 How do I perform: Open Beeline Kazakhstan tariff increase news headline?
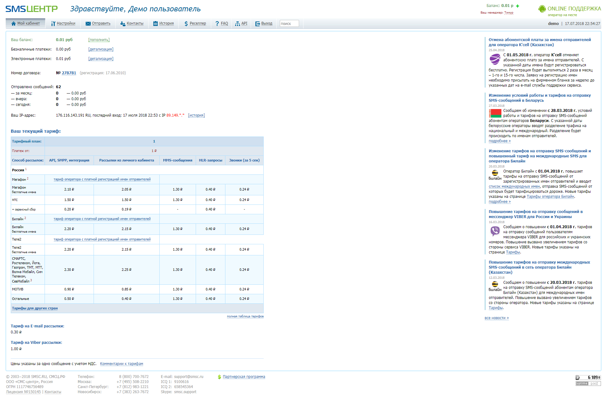pyautogui.click(x=539, y=267)
